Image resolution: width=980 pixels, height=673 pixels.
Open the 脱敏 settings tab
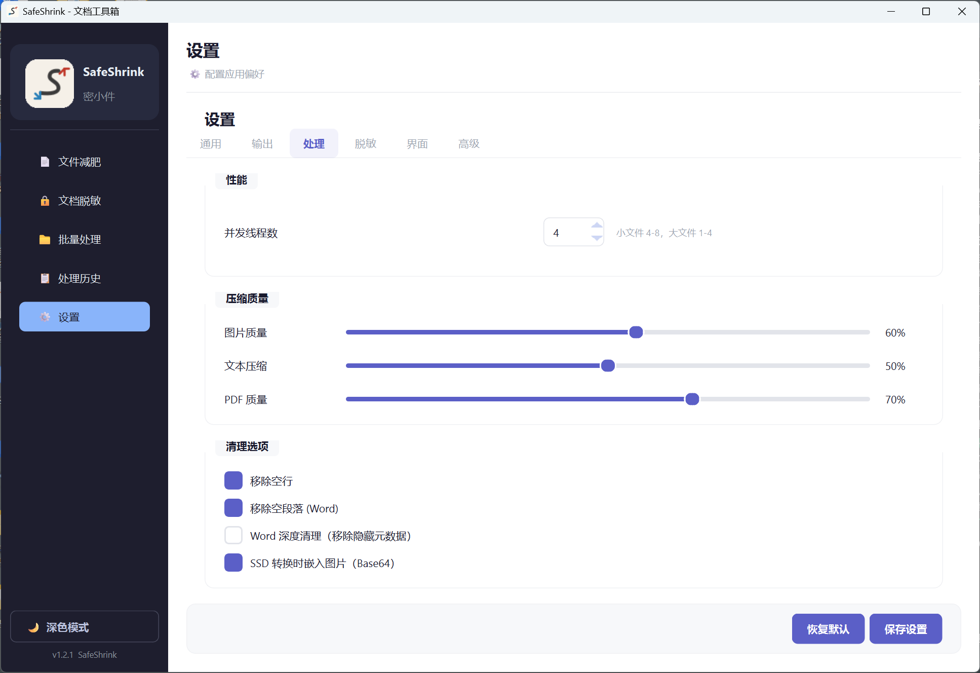coord(366,144)
